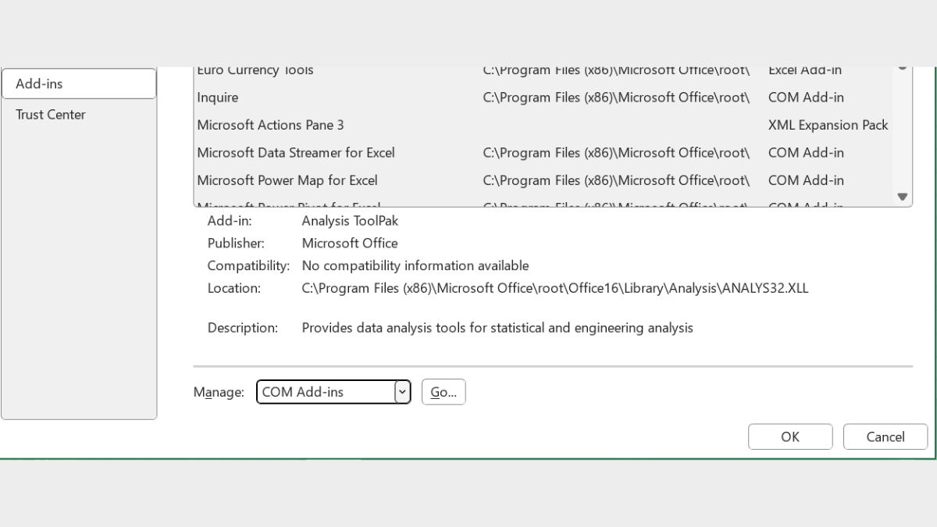Select Microsoft Power Map for Excel
Screen dimensions: 937x527
(287, 180)
